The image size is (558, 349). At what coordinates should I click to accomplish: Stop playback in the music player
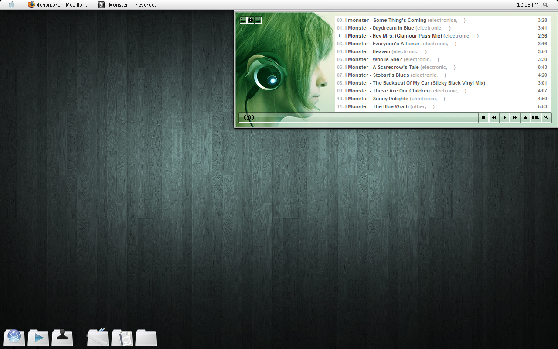pos(483,117)
